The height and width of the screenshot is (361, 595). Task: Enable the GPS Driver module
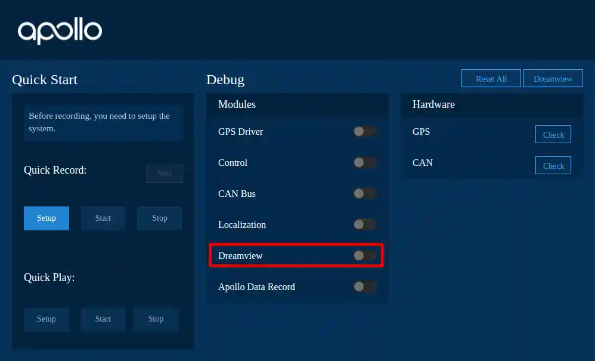(365, 131)
